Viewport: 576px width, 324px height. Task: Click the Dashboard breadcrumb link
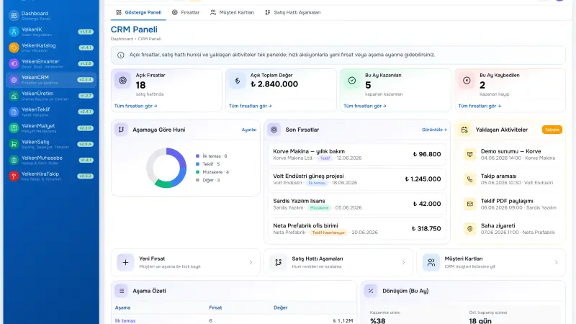click(x=122, y=39)
